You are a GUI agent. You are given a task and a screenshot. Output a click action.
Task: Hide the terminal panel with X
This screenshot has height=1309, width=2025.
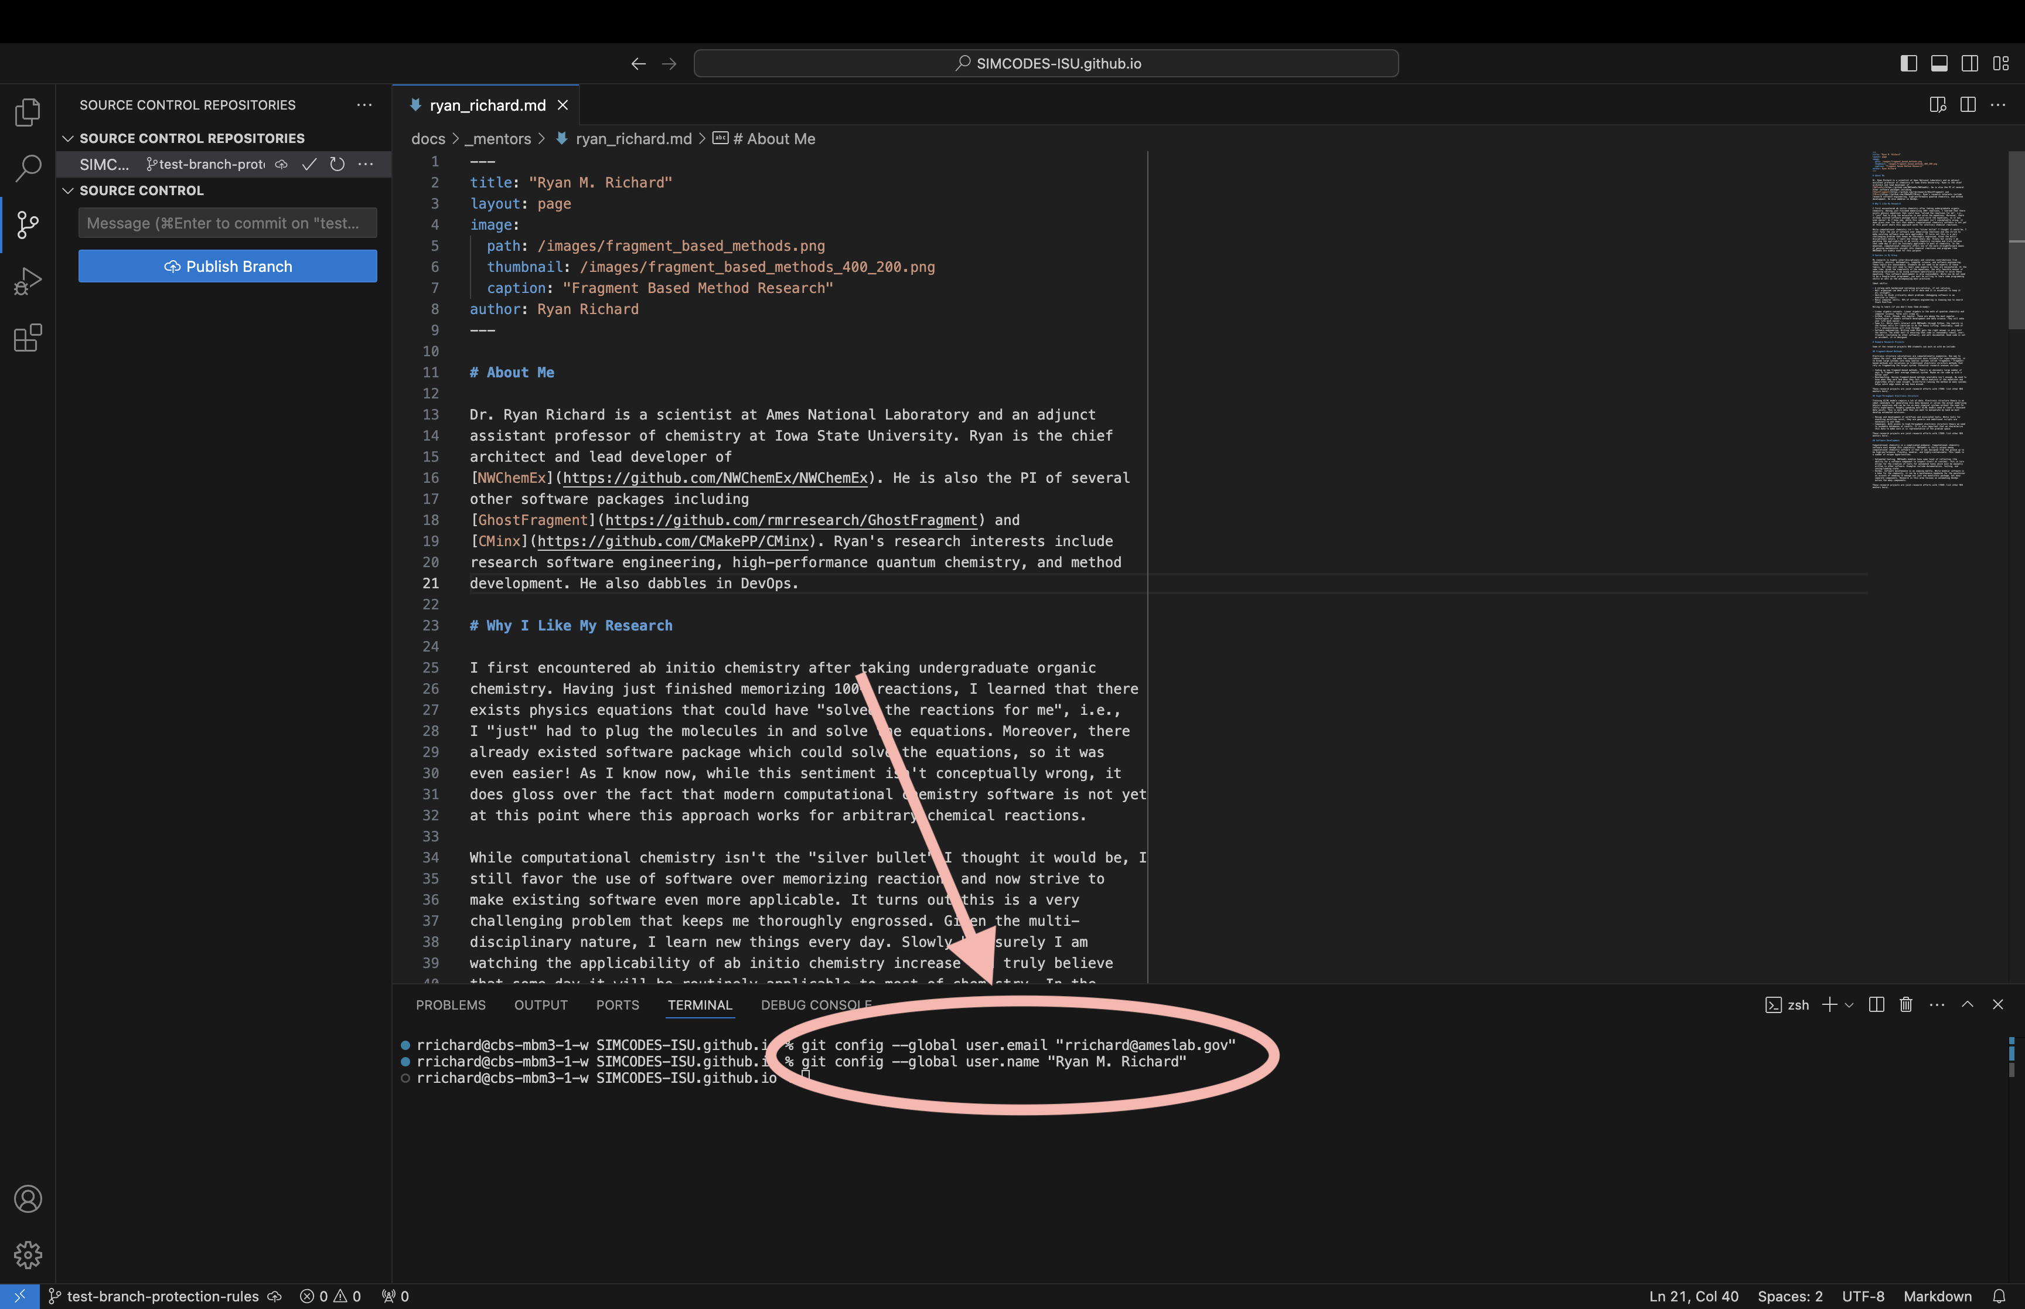point(1998,1005)
